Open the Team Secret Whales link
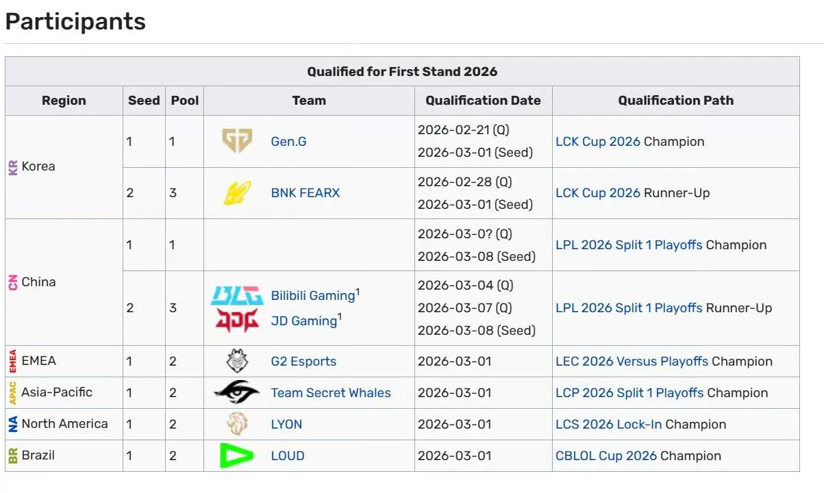Viewport: 824px width, 493px height. (x=330, y=393)
